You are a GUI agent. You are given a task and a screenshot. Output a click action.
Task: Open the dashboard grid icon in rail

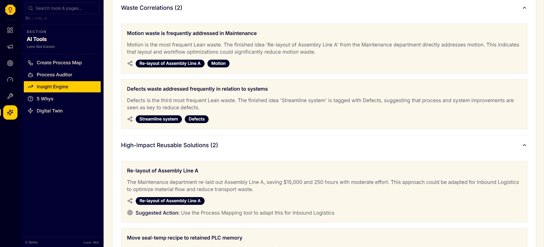point(10,30)
